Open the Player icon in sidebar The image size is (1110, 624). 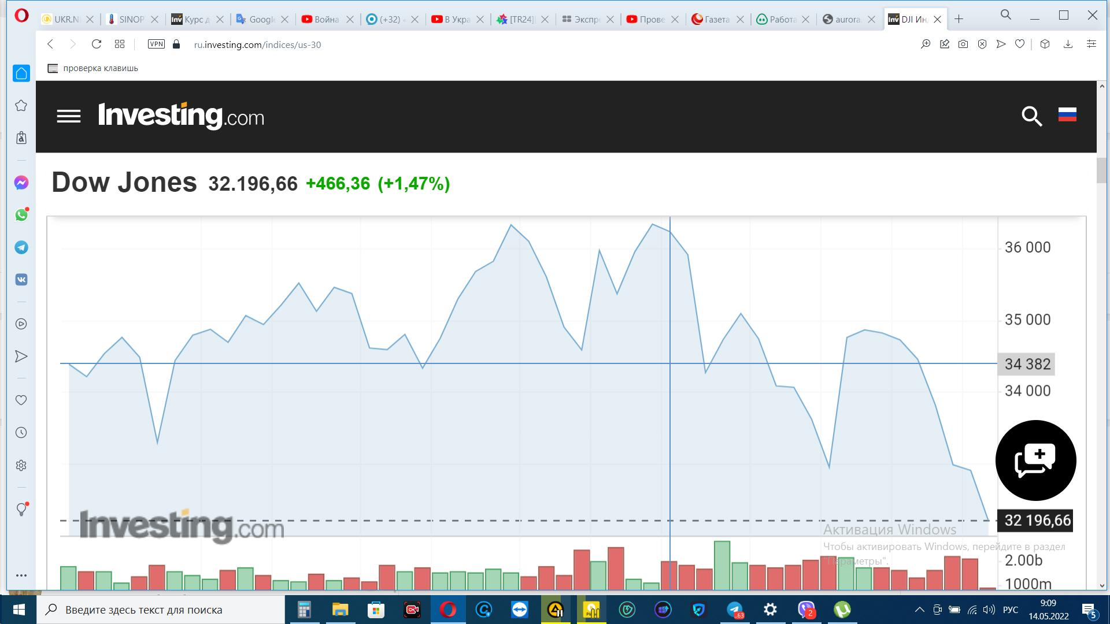[x=21, y=324]
